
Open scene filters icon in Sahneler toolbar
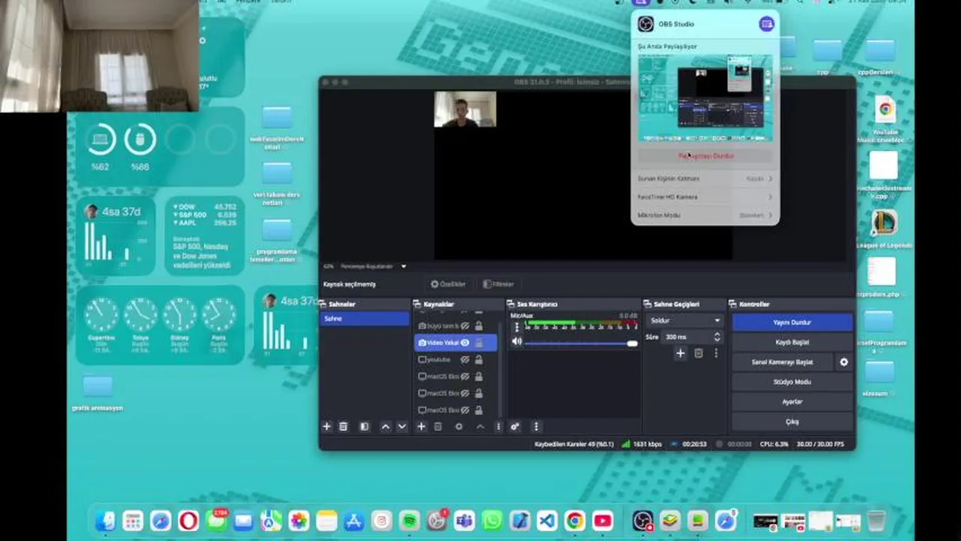coord(364,426)
